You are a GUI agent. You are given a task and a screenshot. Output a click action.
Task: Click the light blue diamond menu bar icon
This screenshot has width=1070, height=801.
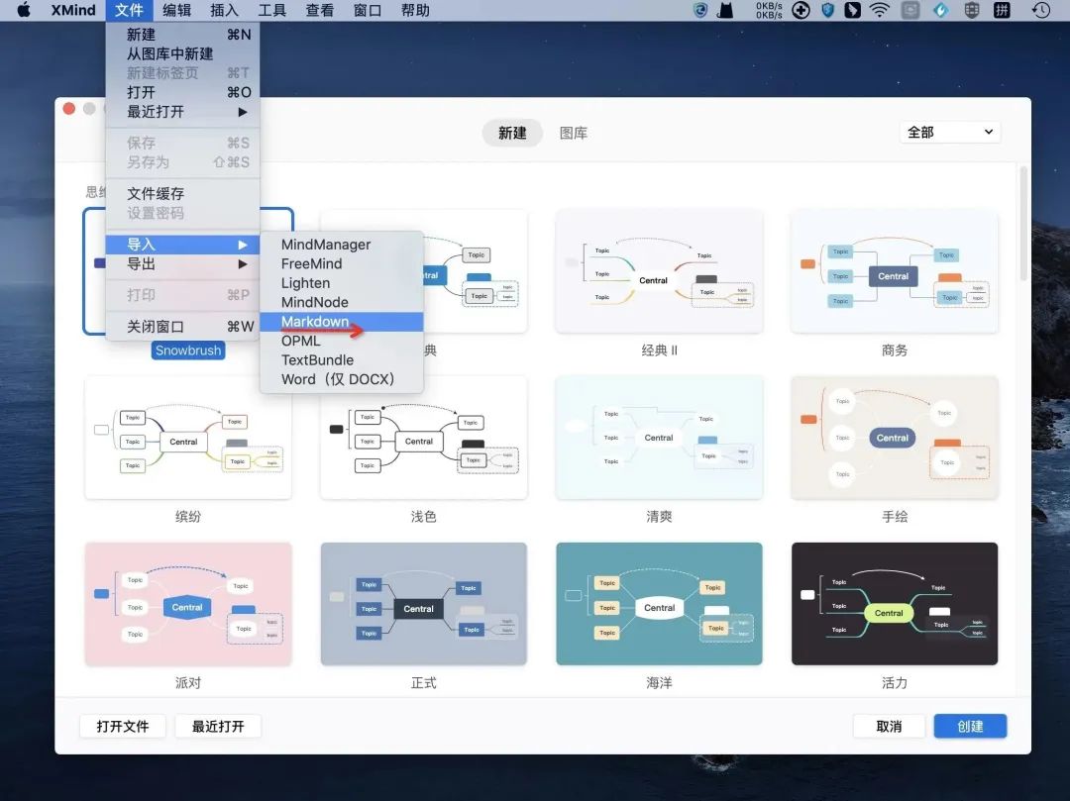pos(941,10)
